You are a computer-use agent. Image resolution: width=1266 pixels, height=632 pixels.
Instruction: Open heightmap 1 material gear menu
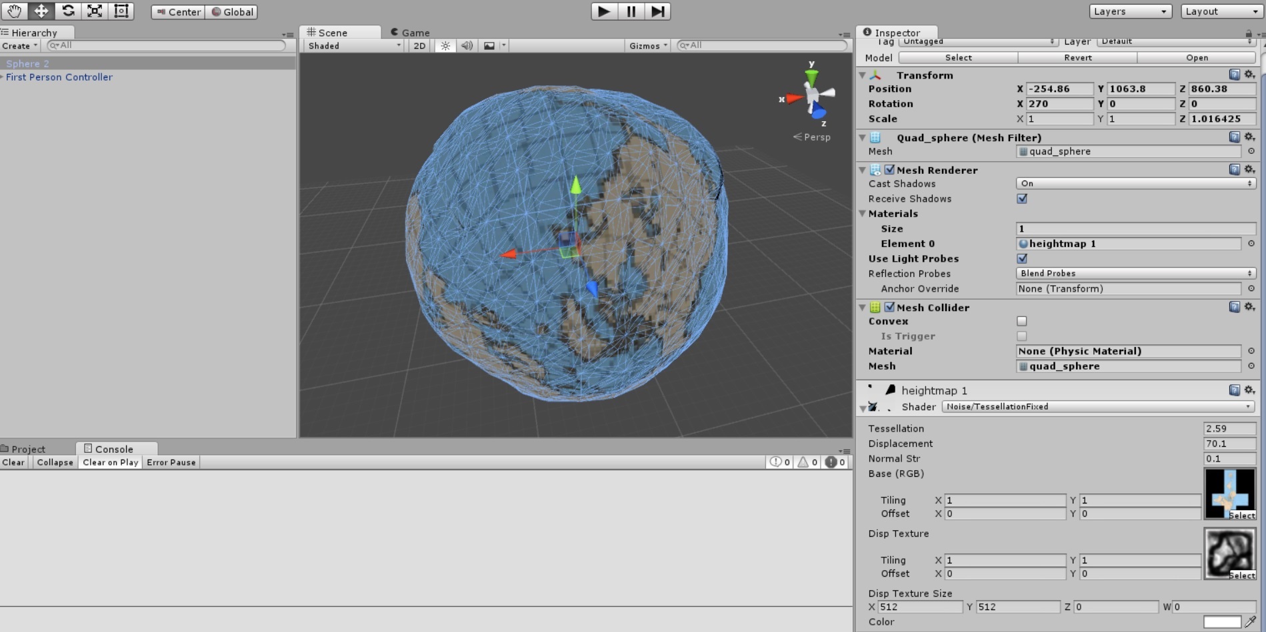pyautogui.click(x=1250, y=390)
